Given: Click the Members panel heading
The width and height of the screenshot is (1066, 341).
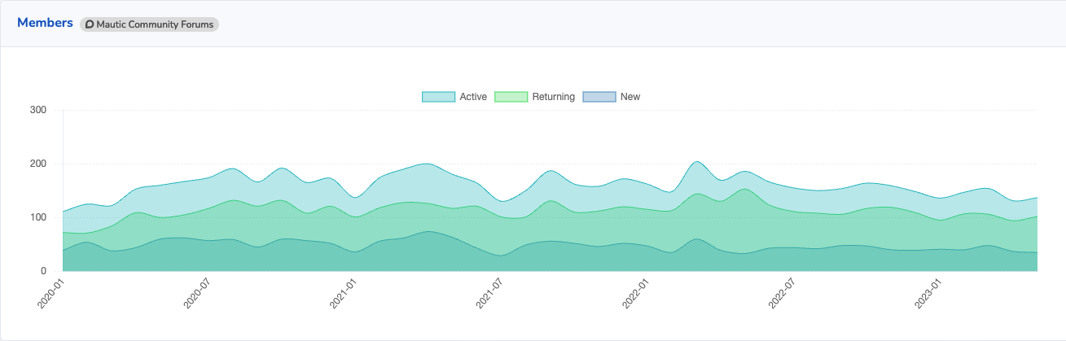Looking at the screenshot, I should (x=45, y=24).
